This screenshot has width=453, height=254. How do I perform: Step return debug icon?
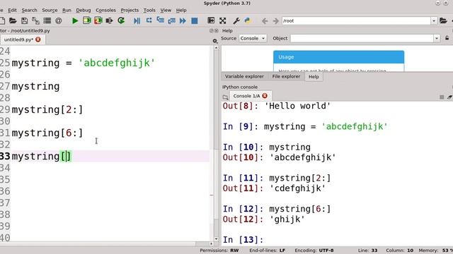click(x=171, y=20)
